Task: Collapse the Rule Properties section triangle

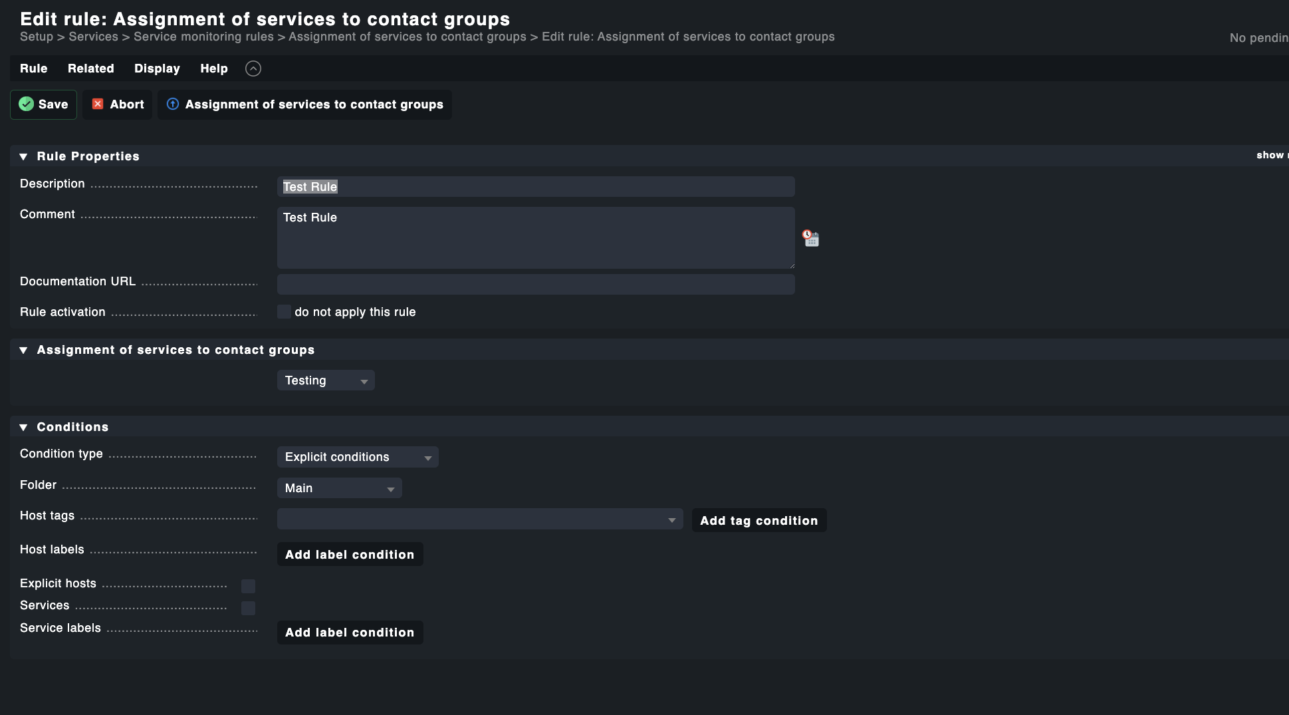Action: pos(24,157)
